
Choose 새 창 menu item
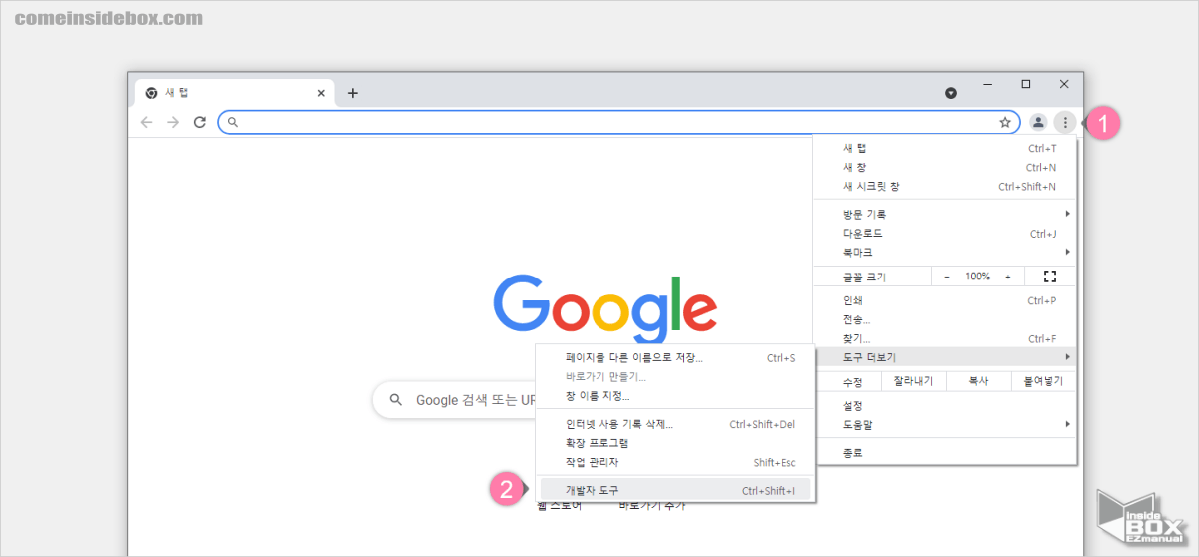click(945, 167)
